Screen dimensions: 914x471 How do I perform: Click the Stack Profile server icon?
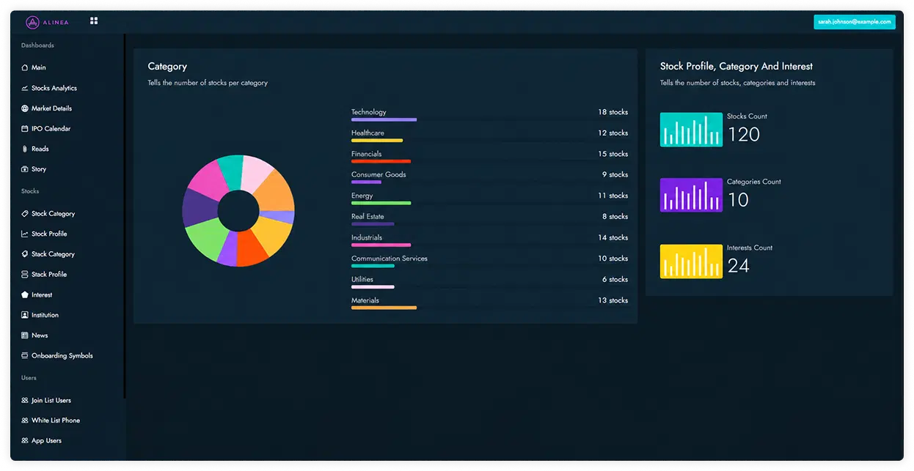[25, 275]
